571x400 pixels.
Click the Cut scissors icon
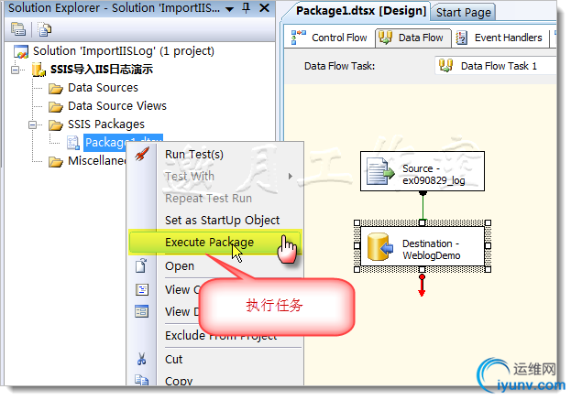[x=141, y=359]
